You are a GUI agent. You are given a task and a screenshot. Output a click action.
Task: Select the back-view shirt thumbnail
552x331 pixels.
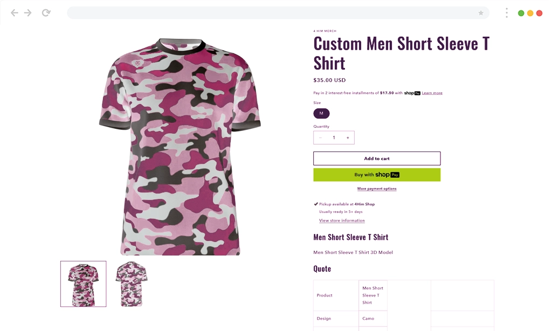[x=131, y=284]
